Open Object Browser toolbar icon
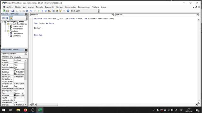This screenshot has width=202, height=113. click(60, 11)
